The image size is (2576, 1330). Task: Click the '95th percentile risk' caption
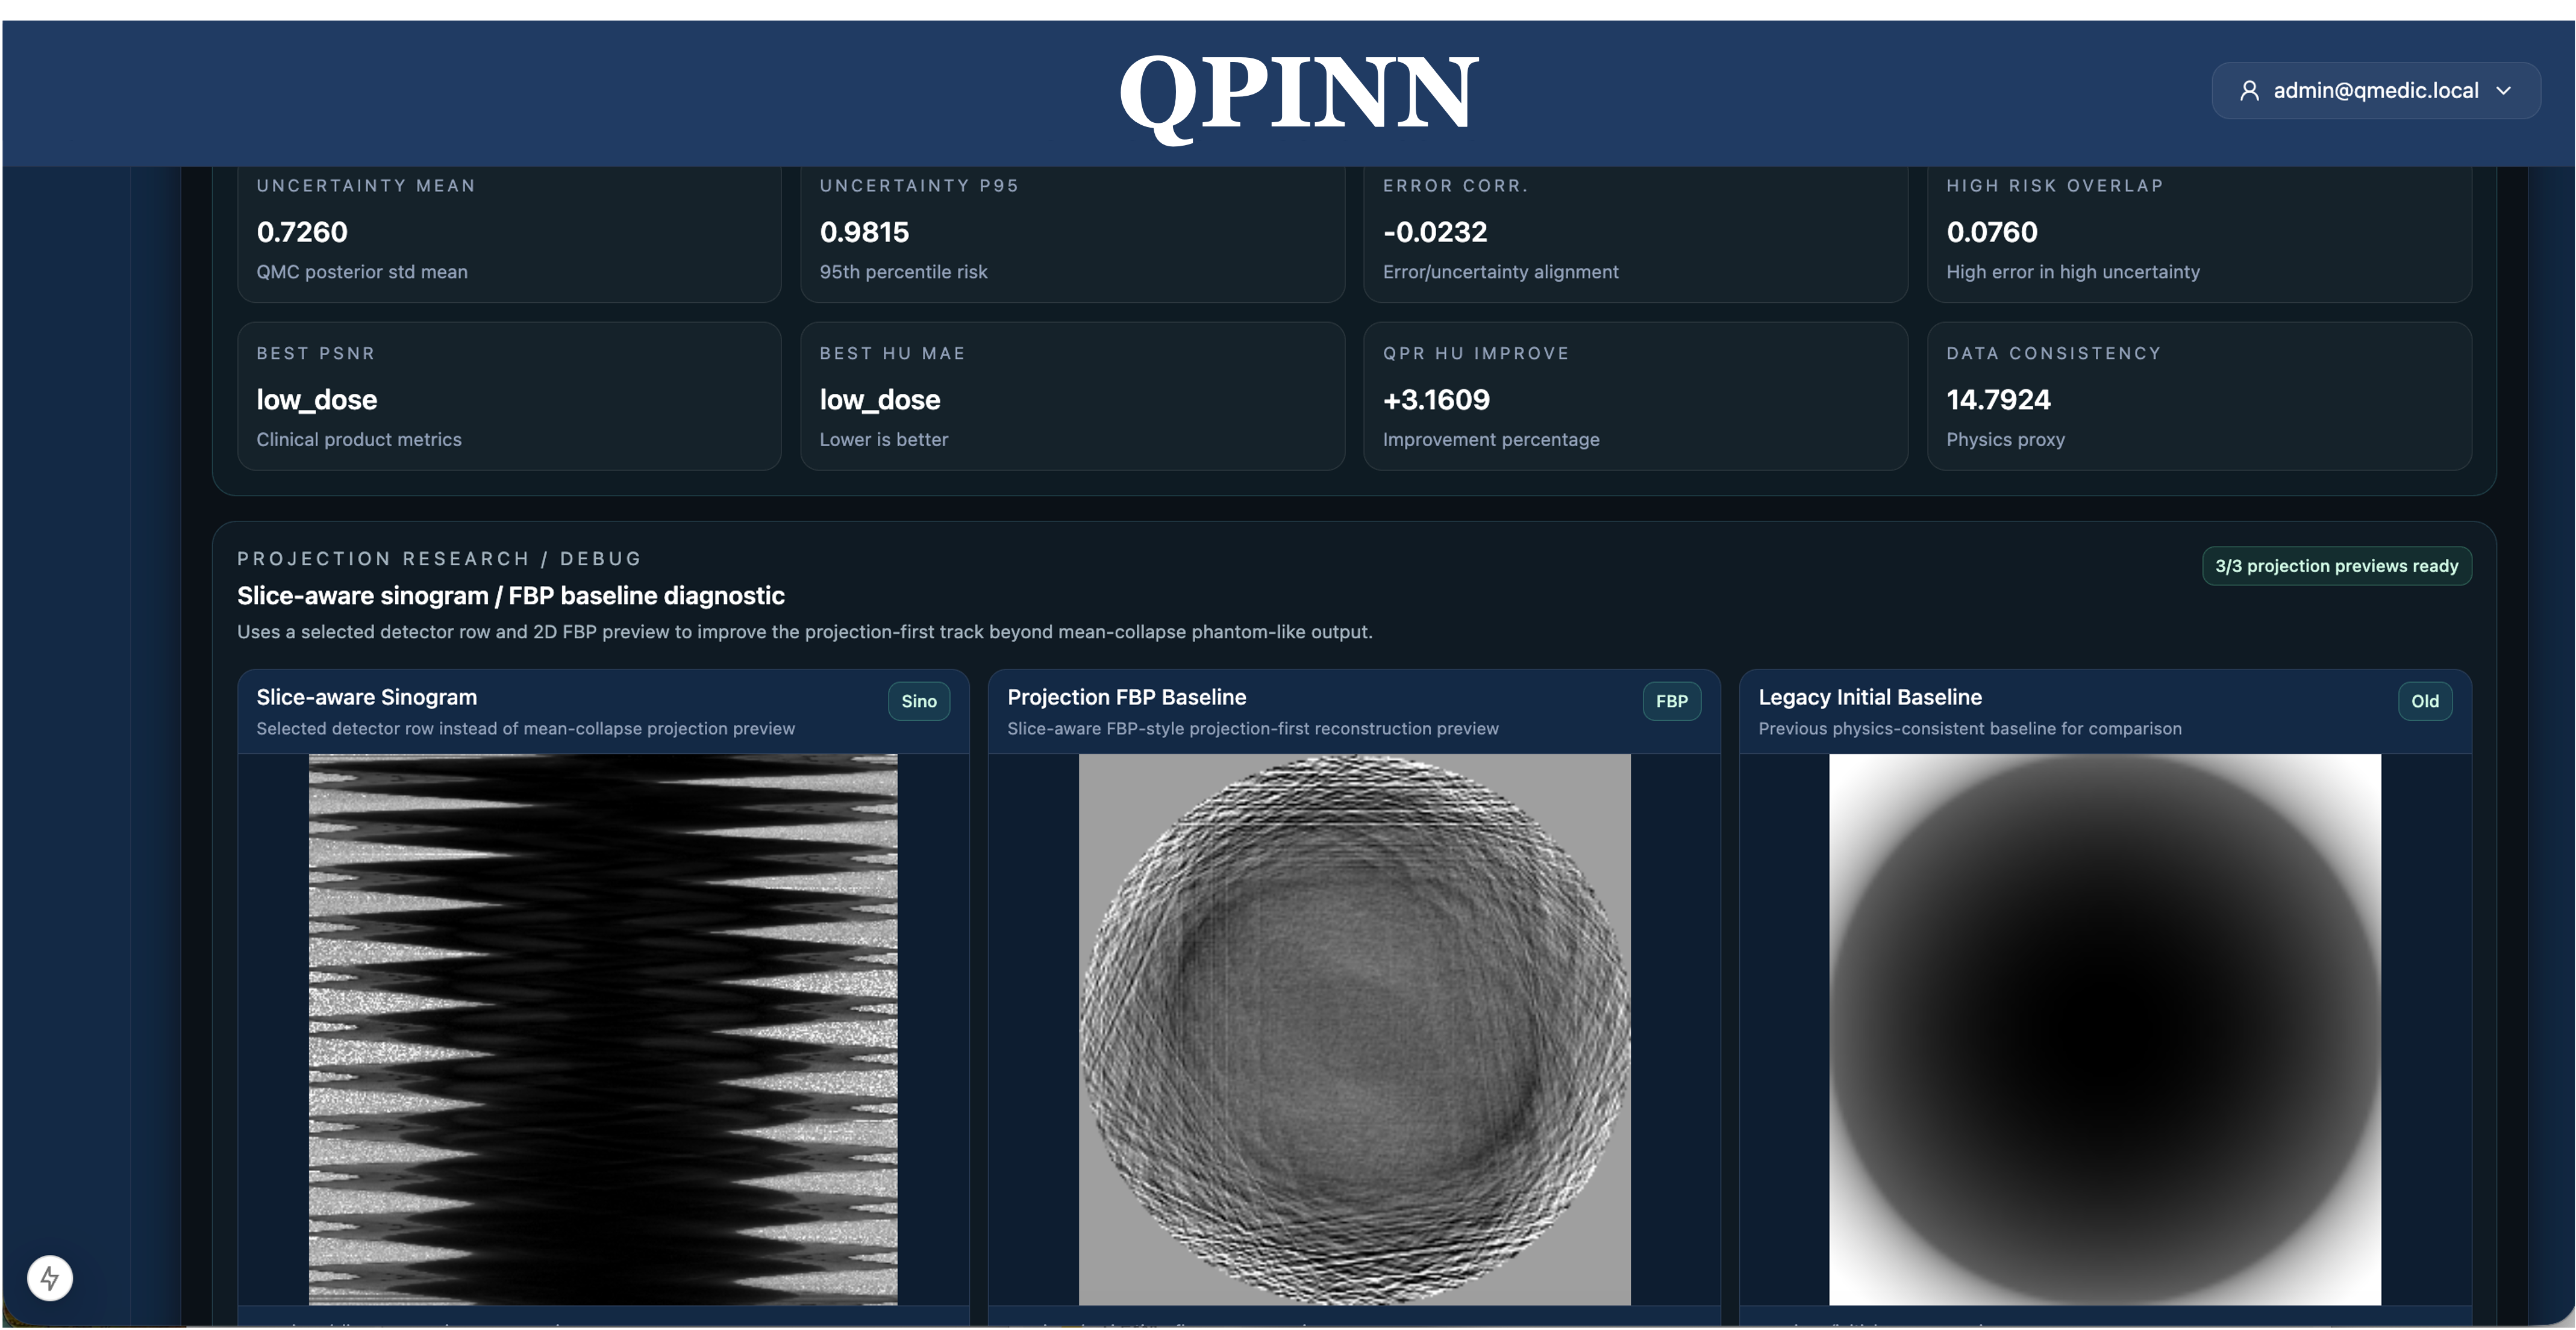click(903, 272)
